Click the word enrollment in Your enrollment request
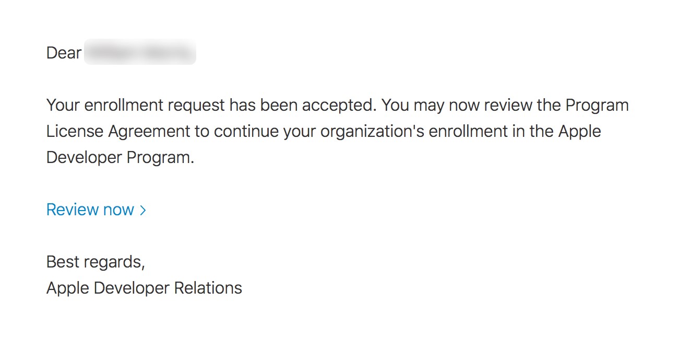The image size is (690, 337). 124,105
